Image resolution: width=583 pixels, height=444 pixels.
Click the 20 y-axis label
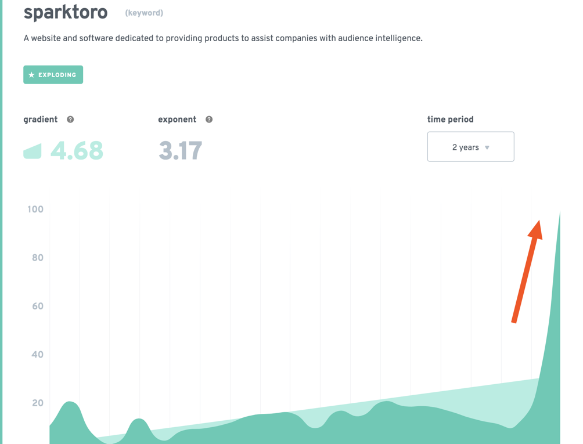pos(38,403)
